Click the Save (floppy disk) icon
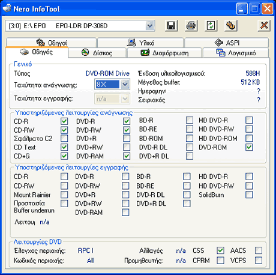The image size is (276, 275). (x=171, y=26)
